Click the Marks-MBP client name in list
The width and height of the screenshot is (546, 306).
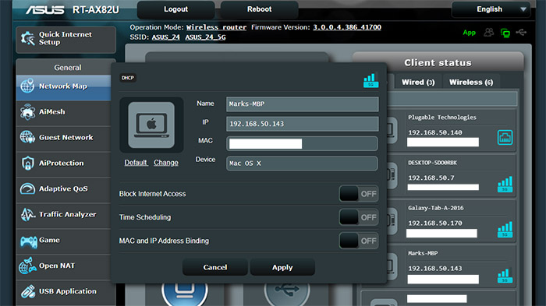(423, 253)
